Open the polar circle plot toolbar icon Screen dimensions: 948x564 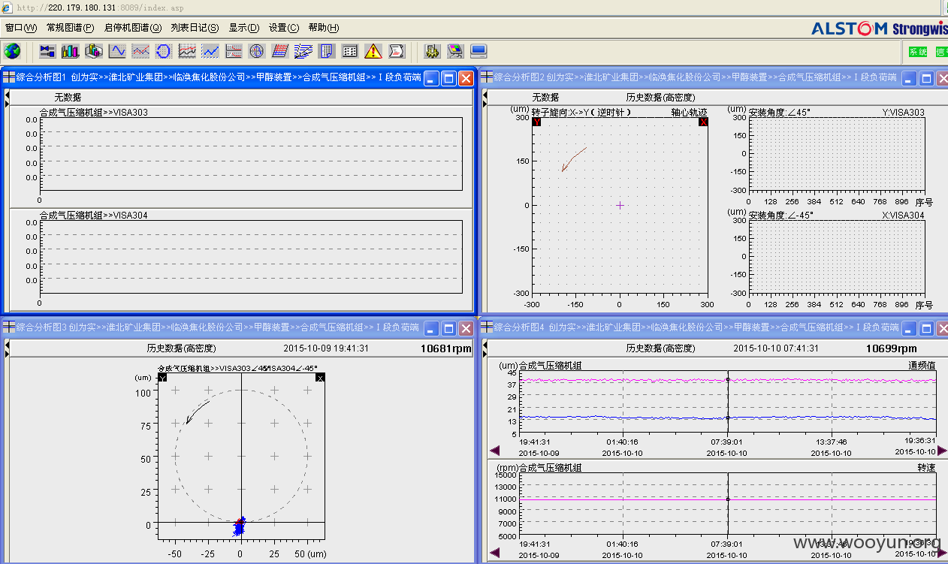(x=257, y=51)
